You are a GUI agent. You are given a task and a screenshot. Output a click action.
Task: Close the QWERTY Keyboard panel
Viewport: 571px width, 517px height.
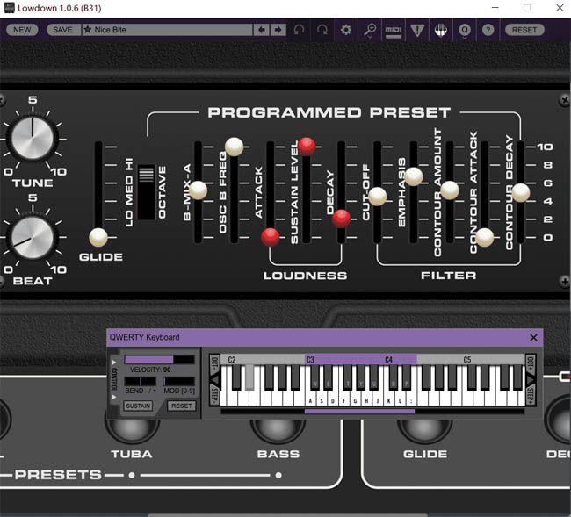[x=533, y=338]
